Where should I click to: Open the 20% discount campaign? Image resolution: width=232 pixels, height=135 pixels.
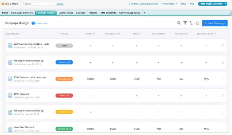pyautogui.click(x=21, y=94)
